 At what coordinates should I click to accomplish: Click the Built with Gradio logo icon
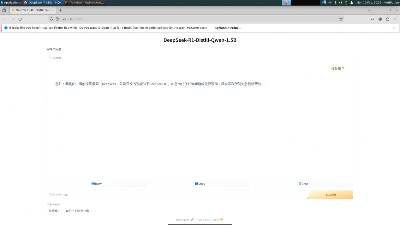pos(221,219)
